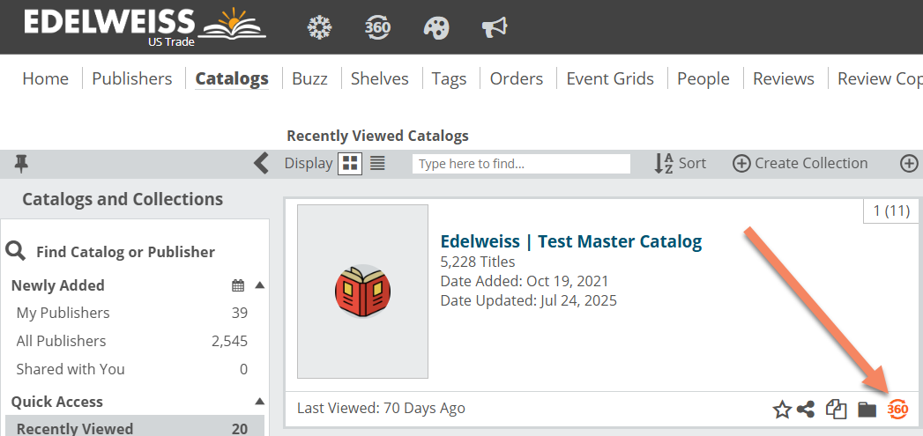The width and height of the screenshot is (923, 436).
Task: Click Create Collection button
Action: pos(800,164)
